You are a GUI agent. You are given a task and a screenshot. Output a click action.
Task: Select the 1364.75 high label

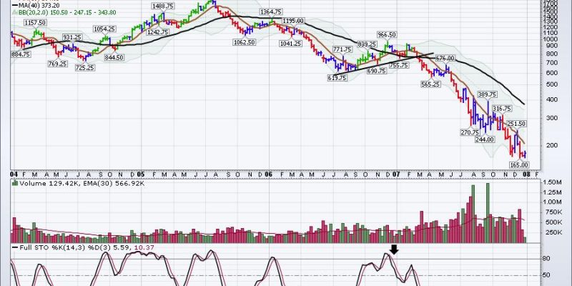[270, 12]
